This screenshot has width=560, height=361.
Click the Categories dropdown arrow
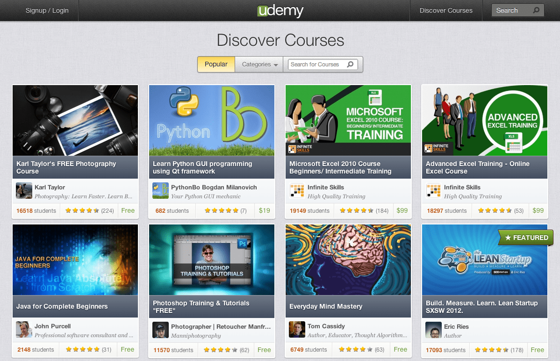point(276,65)
